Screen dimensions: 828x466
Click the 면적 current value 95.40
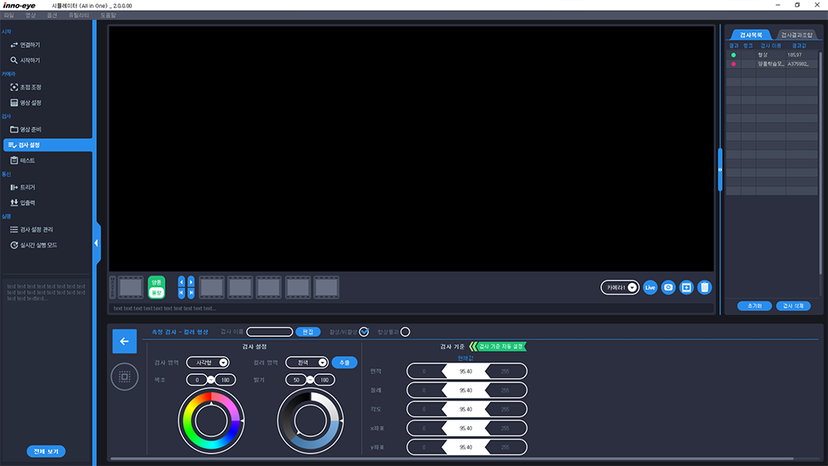click(x=465, y=372)
